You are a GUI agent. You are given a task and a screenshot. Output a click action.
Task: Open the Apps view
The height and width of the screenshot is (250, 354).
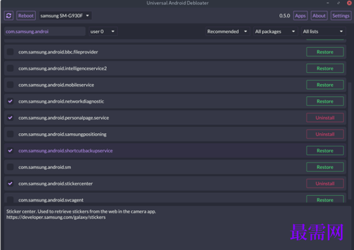click(x=300, y=15)
